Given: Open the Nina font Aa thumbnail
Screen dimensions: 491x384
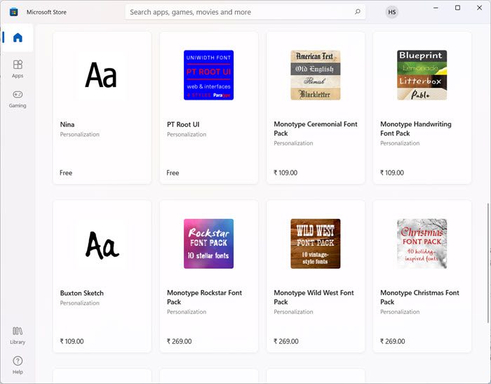Looking at the screenshot, I should pos(102,75).
